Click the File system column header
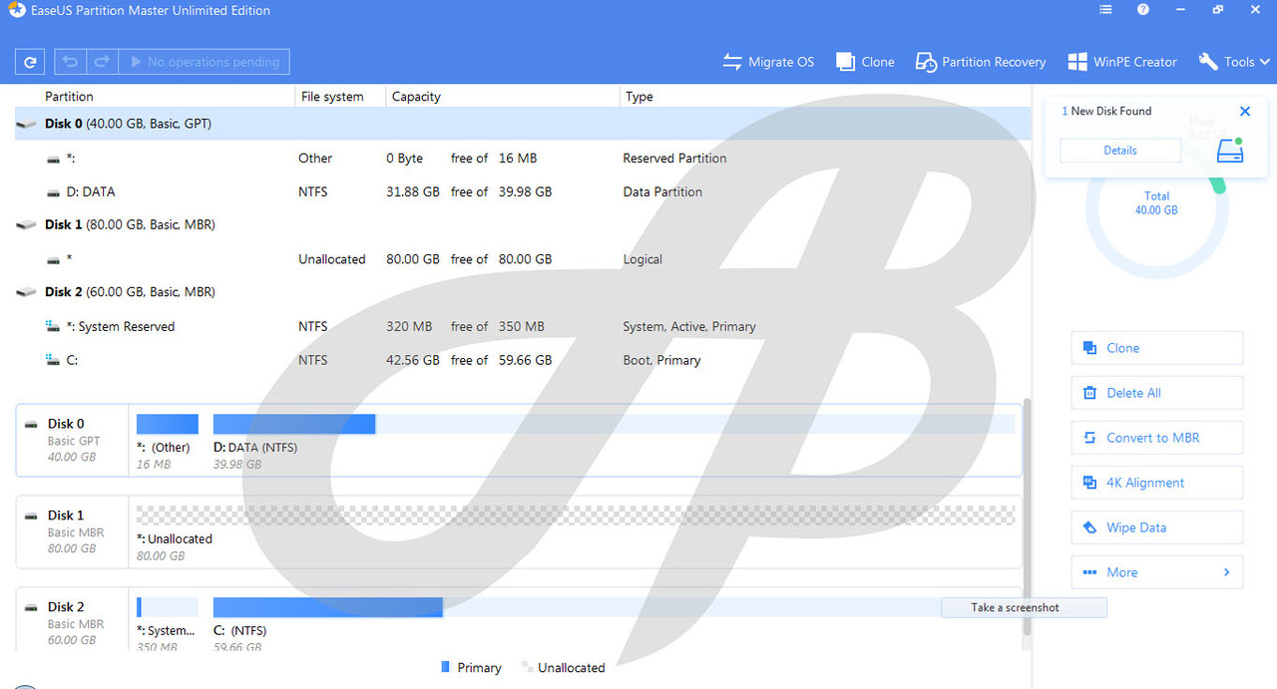Viewport: 1277px width, 689px height. coord(332,97)
